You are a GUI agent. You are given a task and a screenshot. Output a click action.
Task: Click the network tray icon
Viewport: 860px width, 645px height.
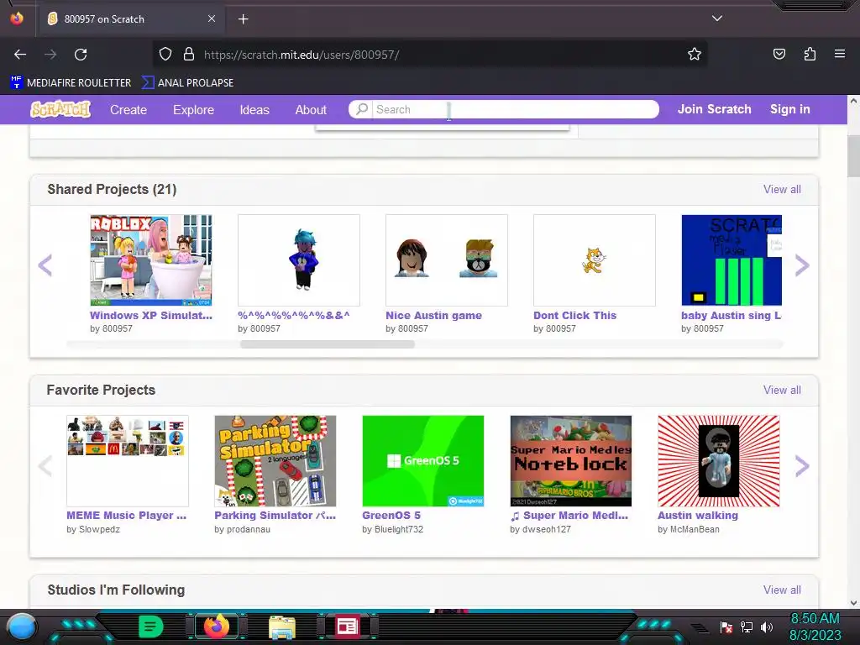click(x=746, y=627)
